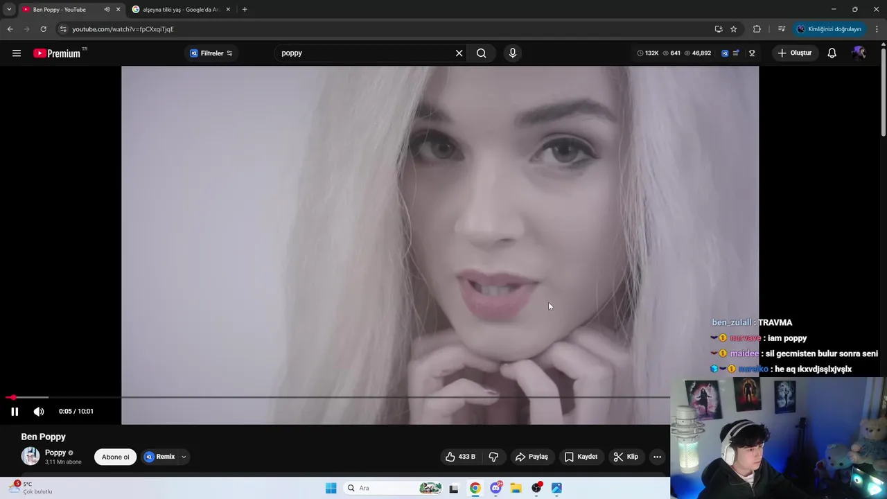Open the account avatar menu

click(859, 53)
